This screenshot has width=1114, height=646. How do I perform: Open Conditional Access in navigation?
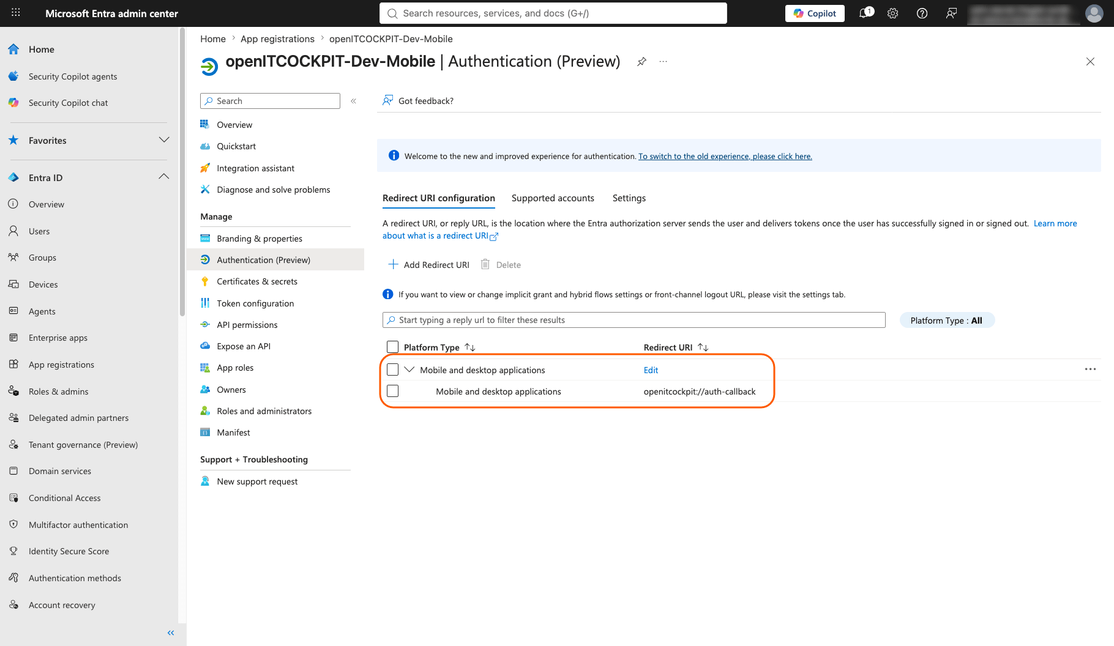[65, 498]
